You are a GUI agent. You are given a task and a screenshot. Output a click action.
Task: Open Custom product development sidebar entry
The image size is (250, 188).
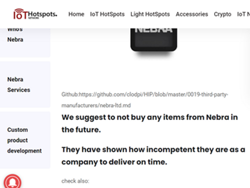click(24, 140)
